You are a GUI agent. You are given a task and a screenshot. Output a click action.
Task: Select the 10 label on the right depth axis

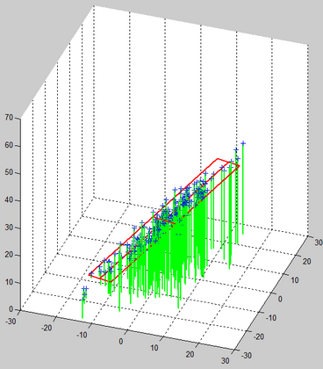(x=295, y=280)
